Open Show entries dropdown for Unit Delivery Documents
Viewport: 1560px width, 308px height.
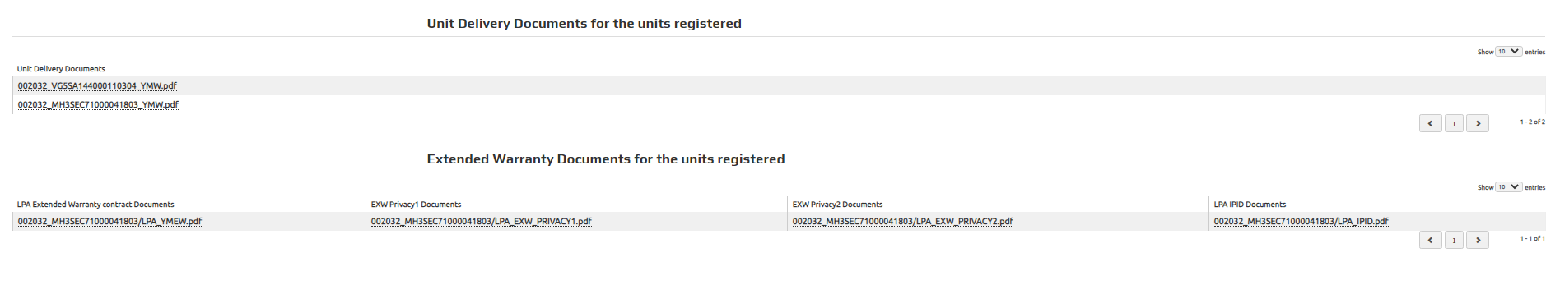pos(1508,51)
